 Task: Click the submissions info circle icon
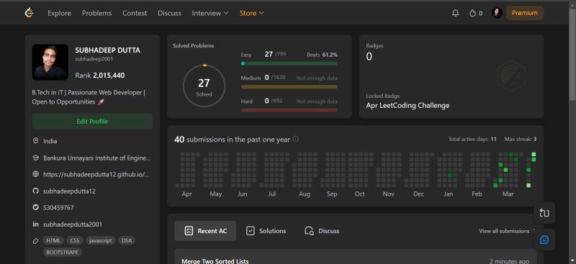[295, 140]
